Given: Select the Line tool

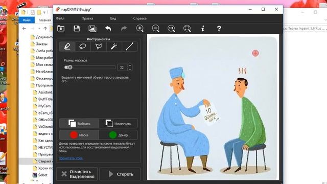Looking at the screenshot, I should pos(129,47).
